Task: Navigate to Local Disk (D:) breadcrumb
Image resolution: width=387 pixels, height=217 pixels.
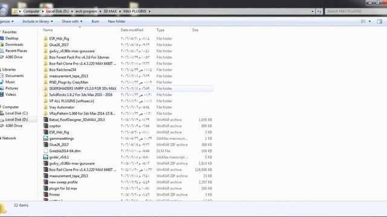Action: pos(57,11)
